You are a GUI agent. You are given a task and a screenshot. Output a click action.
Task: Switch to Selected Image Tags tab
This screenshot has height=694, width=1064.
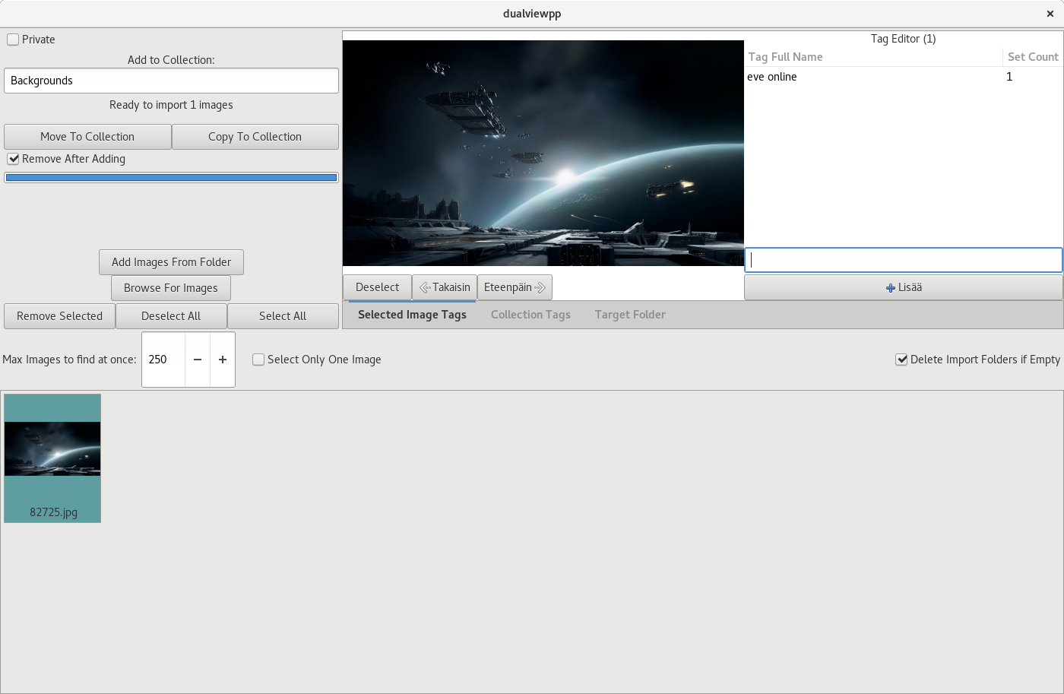tap(412, 315)
